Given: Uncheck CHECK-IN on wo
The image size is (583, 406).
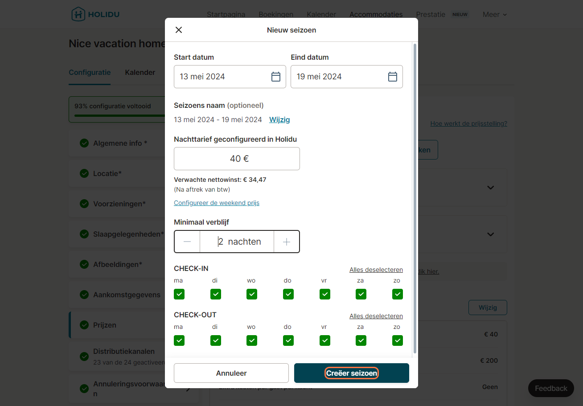Looking at the screenshot, I should point(252,294).
